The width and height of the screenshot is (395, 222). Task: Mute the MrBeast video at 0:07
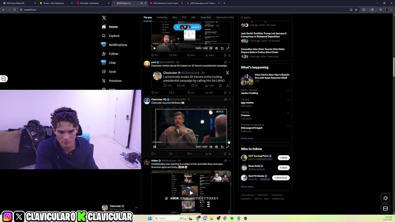[211, 147]
